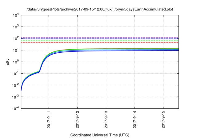
Task: Click the 10^3 y-axis tick label
Action: coord(16,27)
